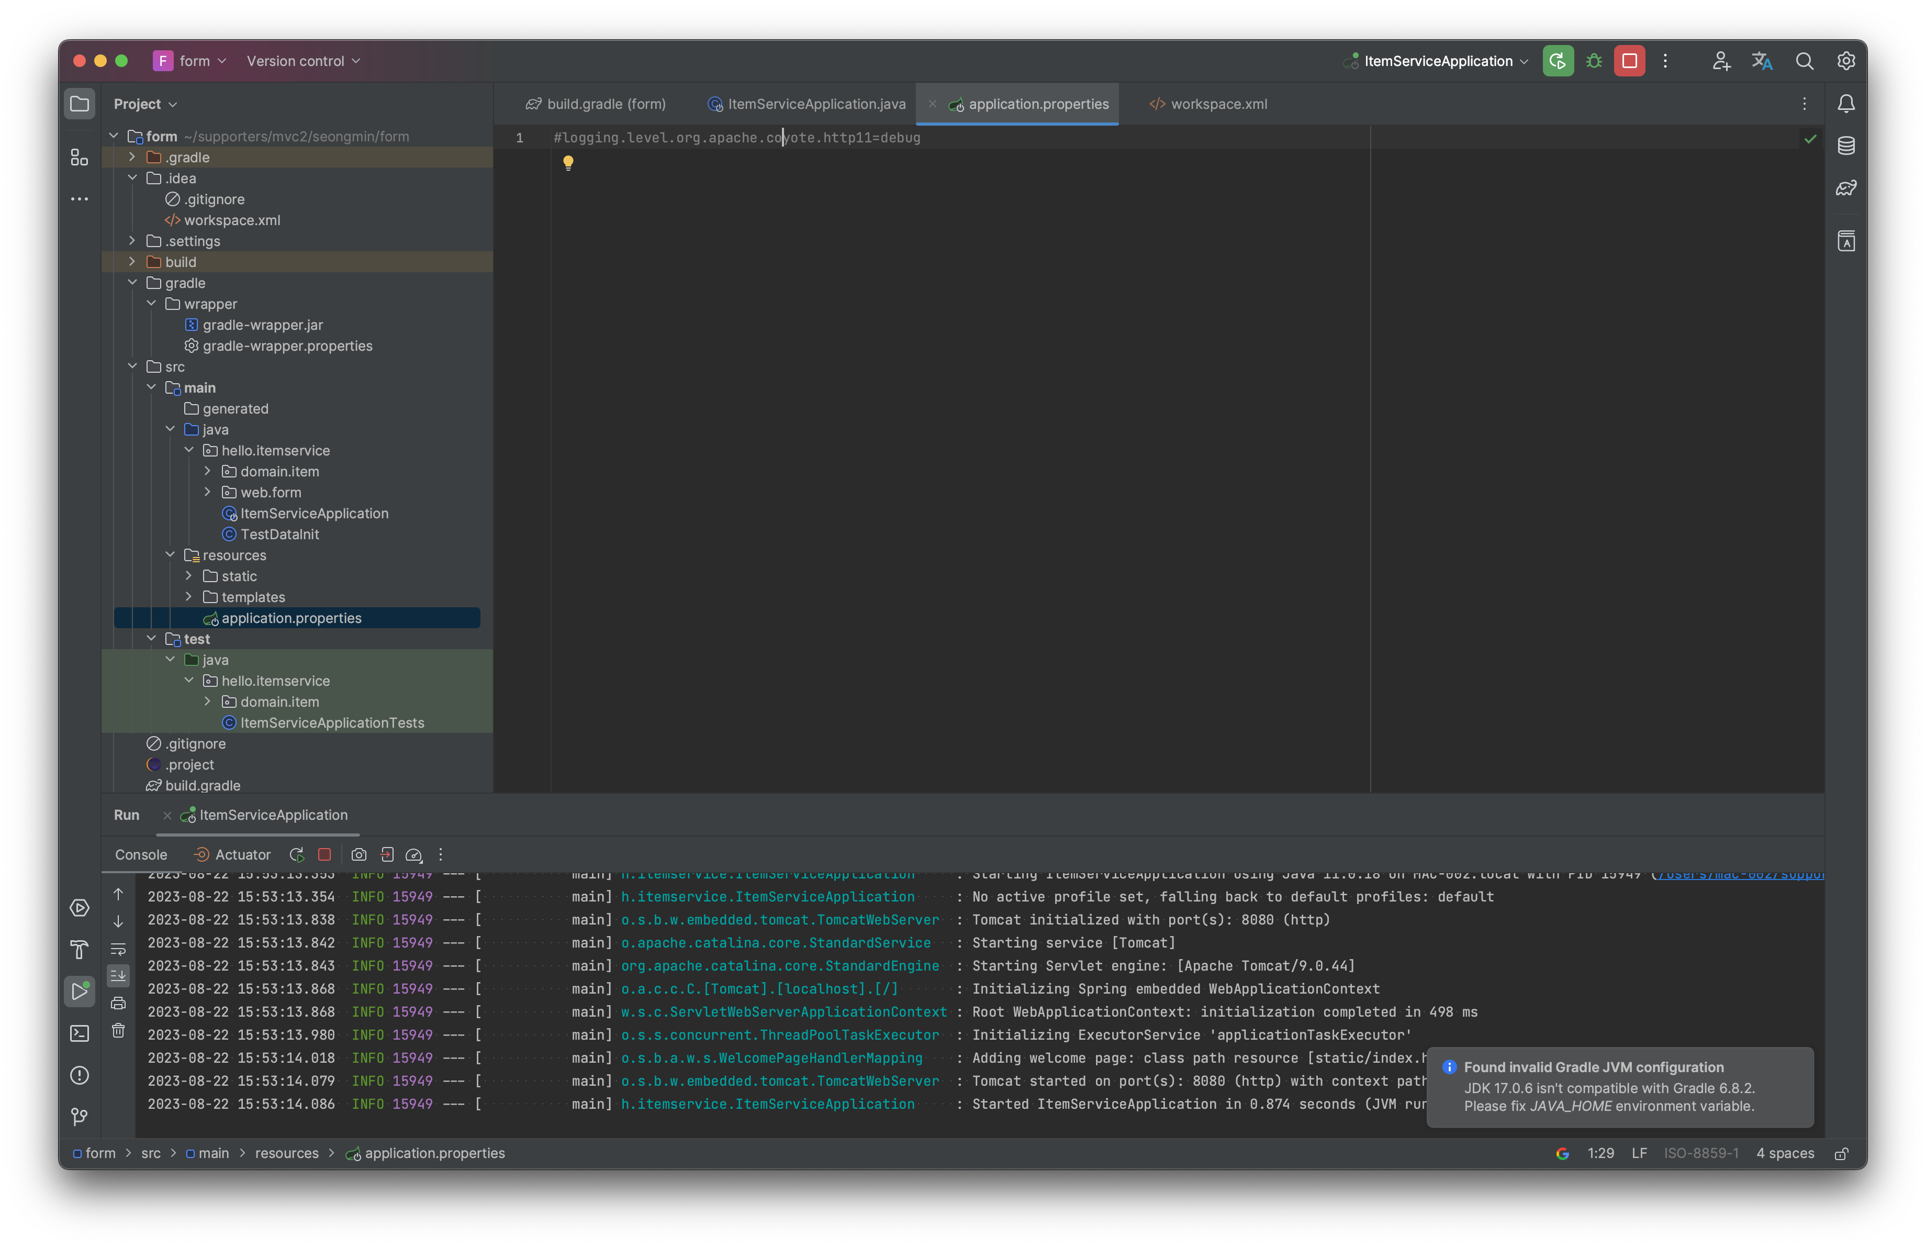Stop process in Run console toolbar
Viewport: 1926px width, 1247px height.
click(x=324, y=854)
